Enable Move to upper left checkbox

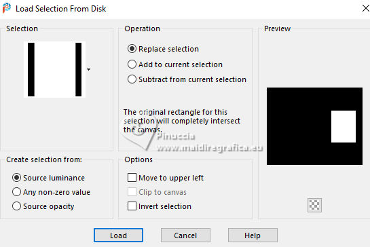click(x=132, y=178)
